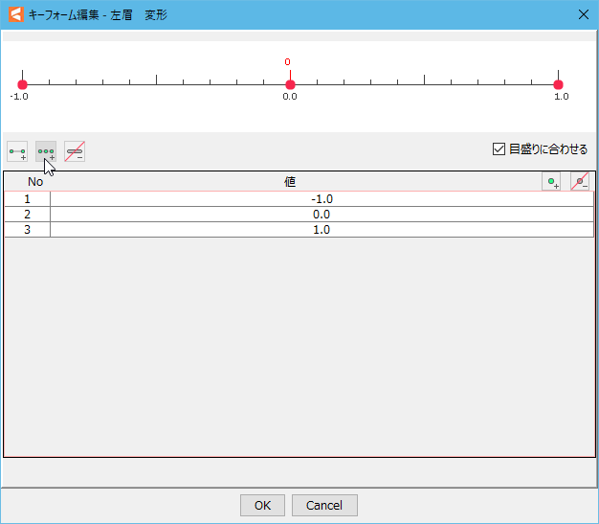Select the key marker at 1.0
The height and width of the screenshot is (524, 599).
point(558,84)
